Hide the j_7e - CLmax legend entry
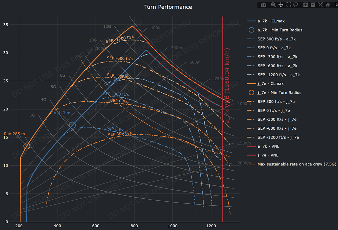The image size is (338, 230). point(270,83)
